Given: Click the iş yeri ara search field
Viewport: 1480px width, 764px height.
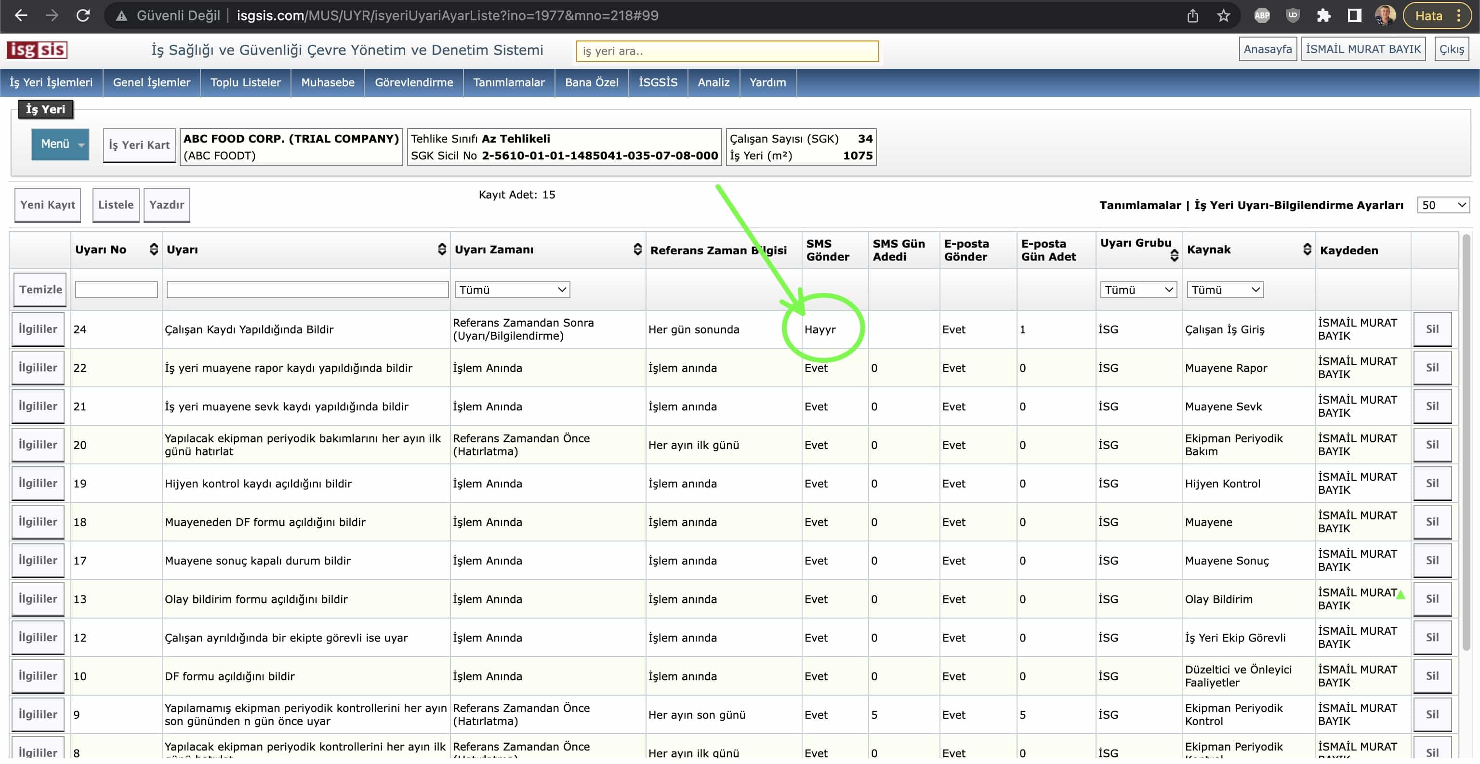Looking at the screenshot, I should tap(727, 51).
